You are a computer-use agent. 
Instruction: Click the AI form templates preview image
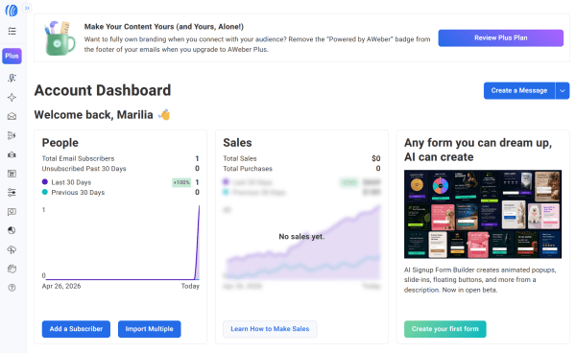click(x=483, y=214)
